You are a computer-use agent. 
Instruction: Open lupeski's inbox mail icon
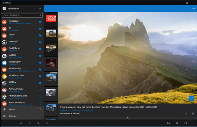(x=40, y=109)
